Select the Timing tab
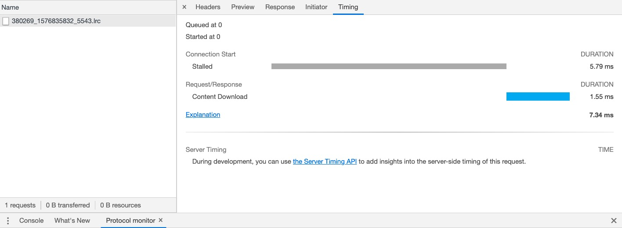The image size is (622, 228). point(348,7)
